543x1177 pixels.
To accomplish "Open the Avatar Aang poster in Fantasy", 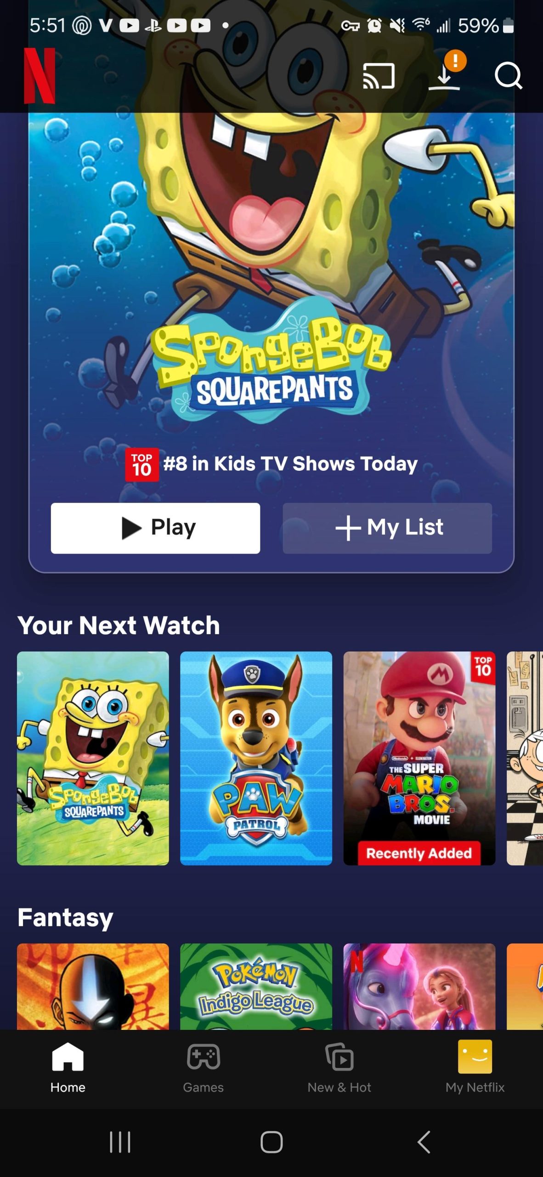I will tap(93, 986).
